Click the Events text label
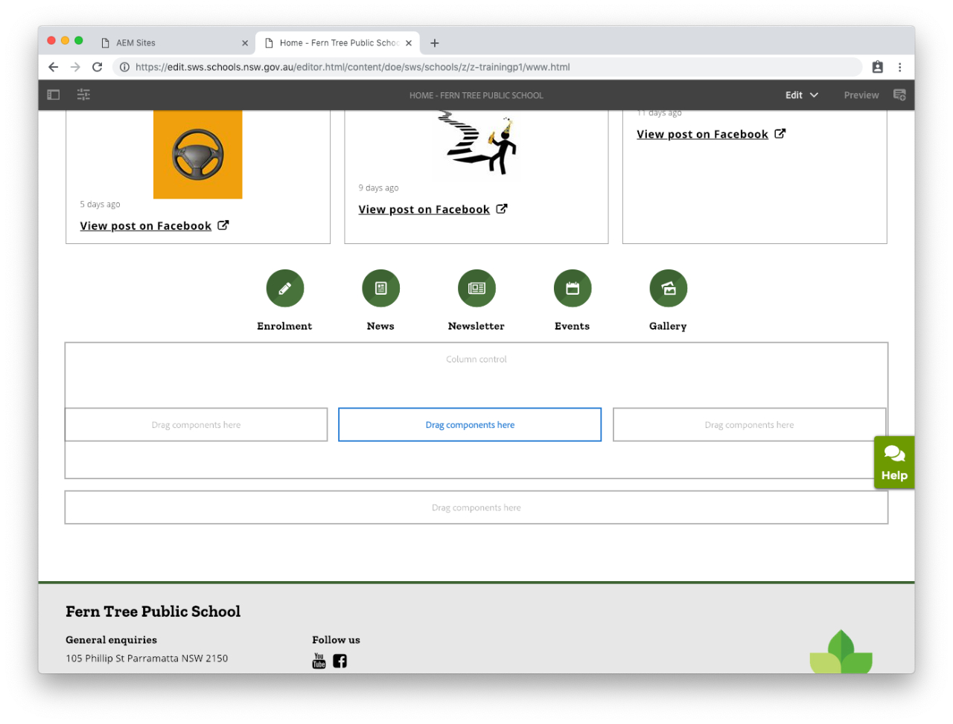Screen dimensions: 953x724 click(572, 326)
